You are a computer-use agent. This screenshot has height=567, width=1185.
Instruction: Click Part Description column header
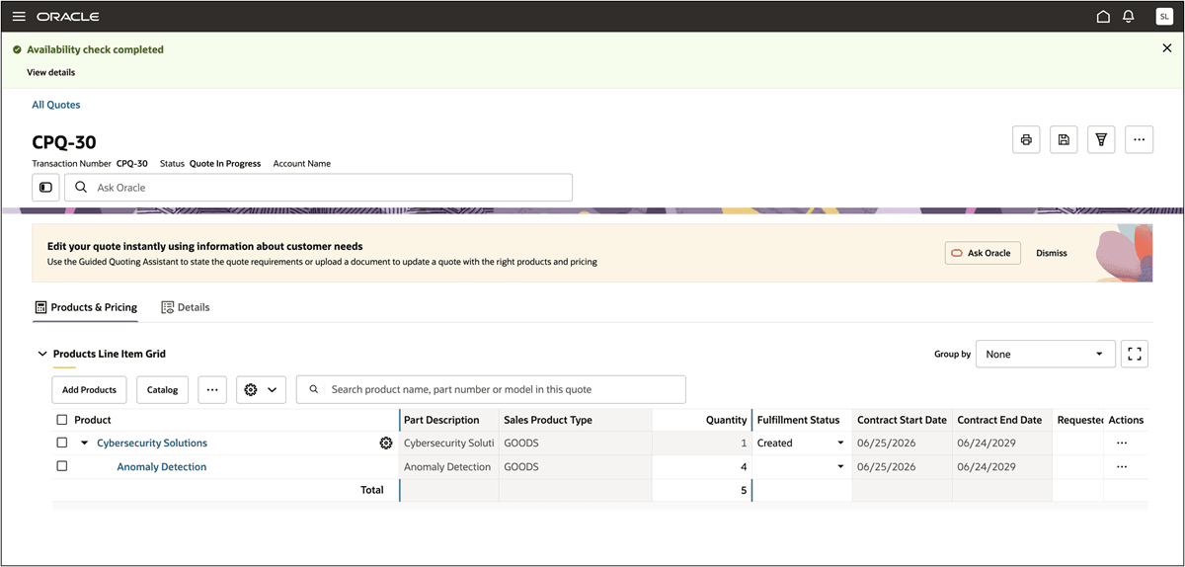441,420
